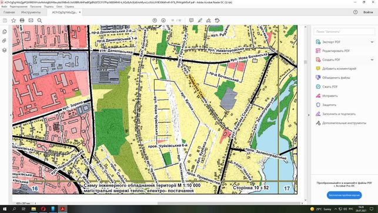Click the vertical scrollbar thumb
The width and height of the screenshot is (378, 213).
[x=306, y=62]
